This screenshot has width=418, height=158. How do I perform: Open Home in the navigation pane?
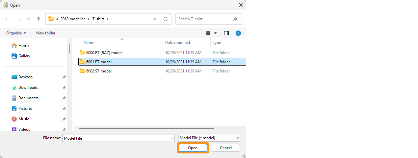pos(24,46)
